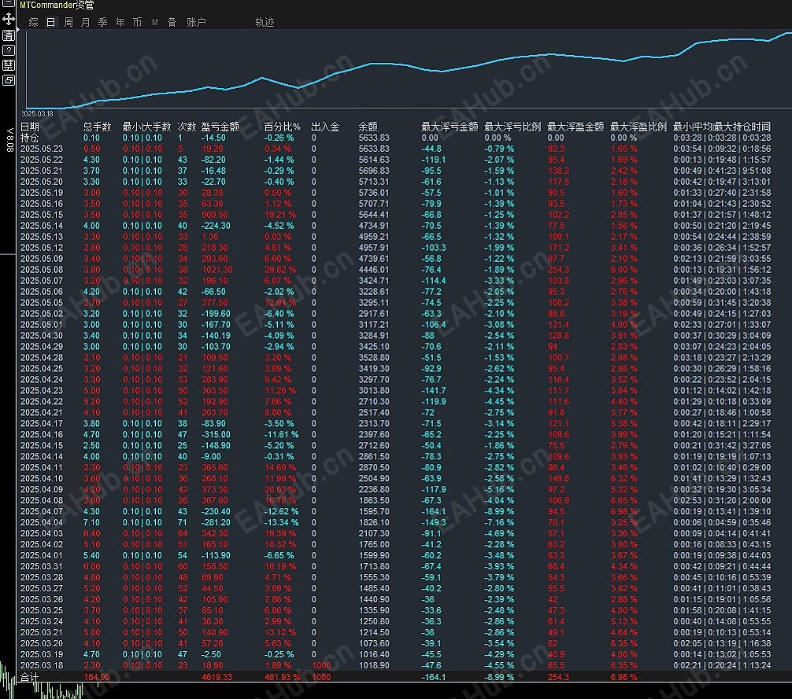The image size is (792, 699).
Task: Open the 备 notes tab
Action: pos(172,23)
